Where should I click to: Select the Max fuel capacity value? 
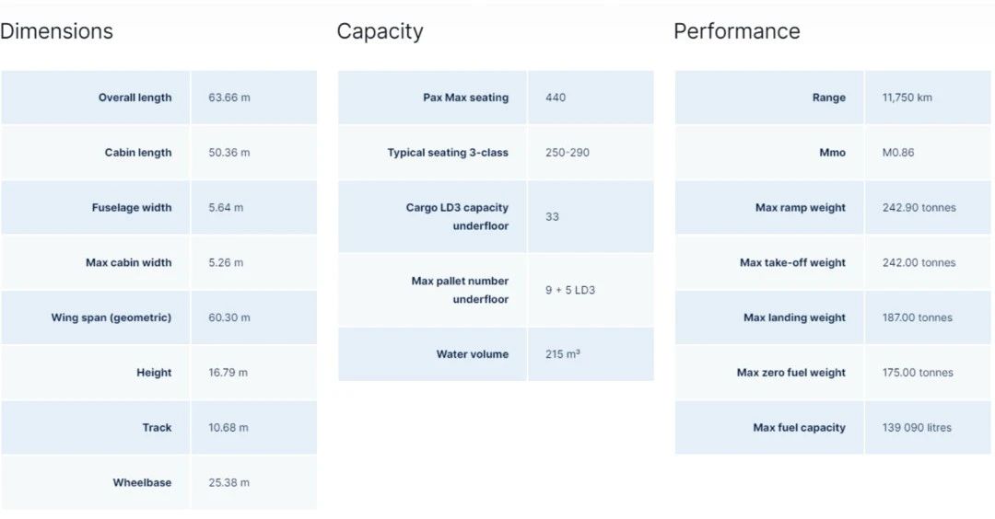point(917,428)
